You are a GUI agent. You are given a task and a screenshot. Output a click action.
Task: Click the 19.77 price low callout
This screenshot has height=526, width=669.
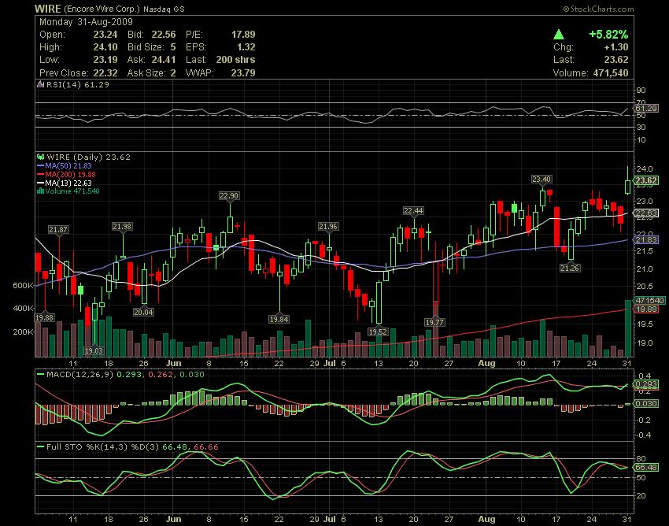[434, 322]
